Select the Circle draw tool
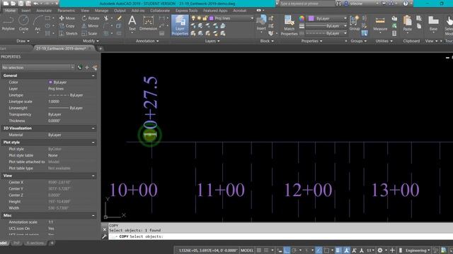 point(23,23)
